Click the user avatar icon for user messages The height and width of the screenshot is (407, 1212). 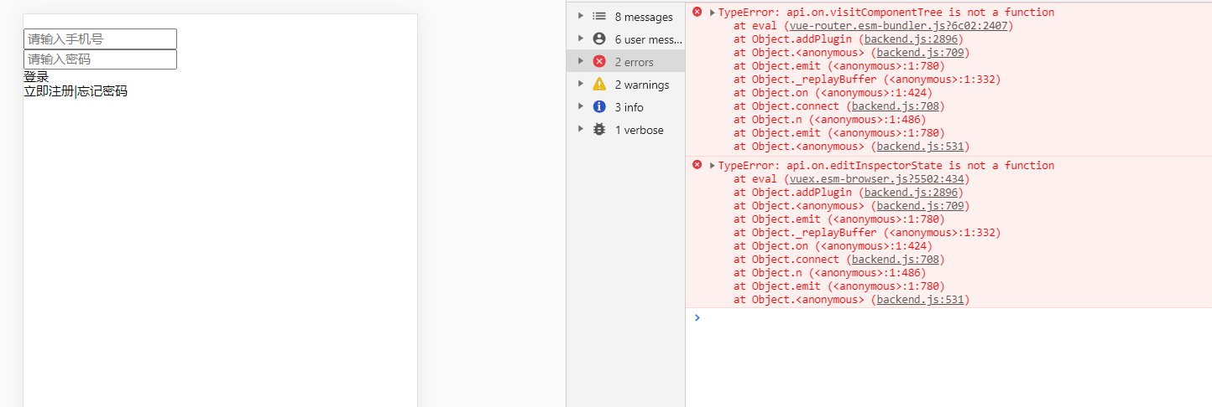(599, 39)
